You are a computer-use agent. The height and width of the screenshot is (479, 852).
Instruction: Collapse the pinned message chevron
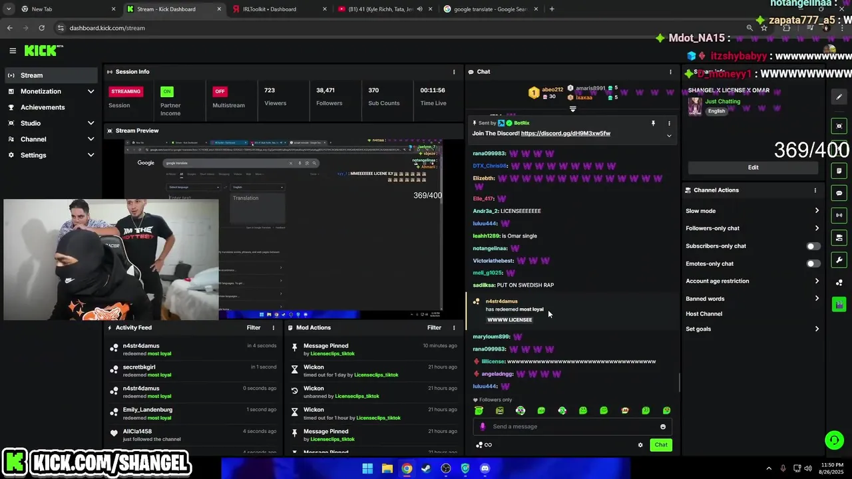[x=669, y=136]
